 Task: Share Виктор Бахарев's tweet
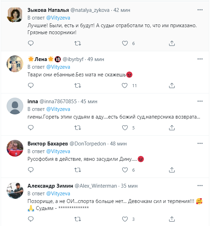172,170
